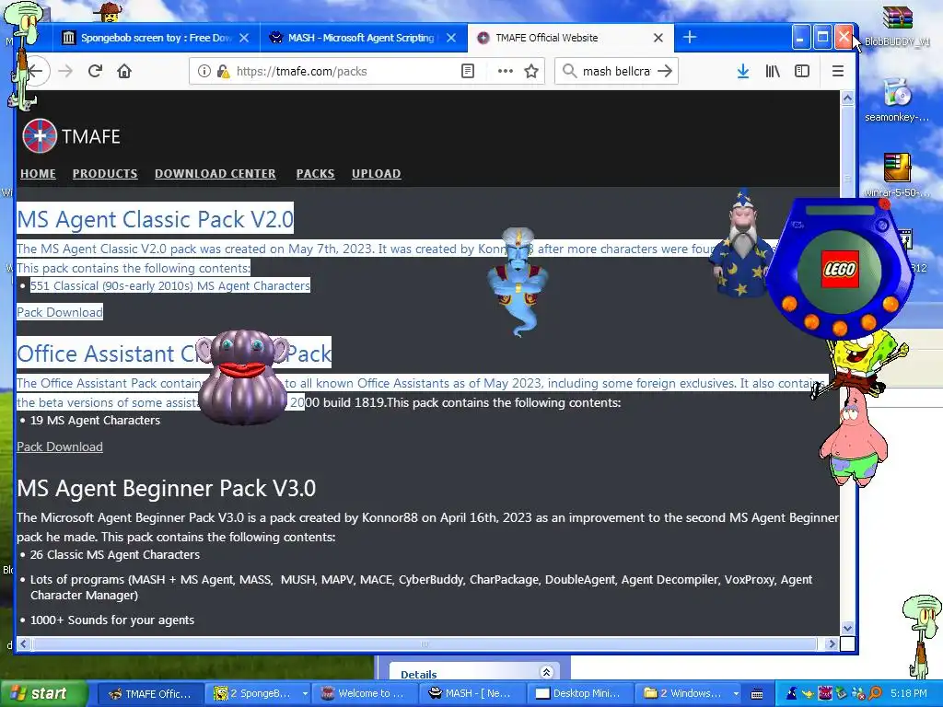Expand the 2 Windows taskbar group dropdown
Screen dimensions: 943x707
(x=736, y=693)
